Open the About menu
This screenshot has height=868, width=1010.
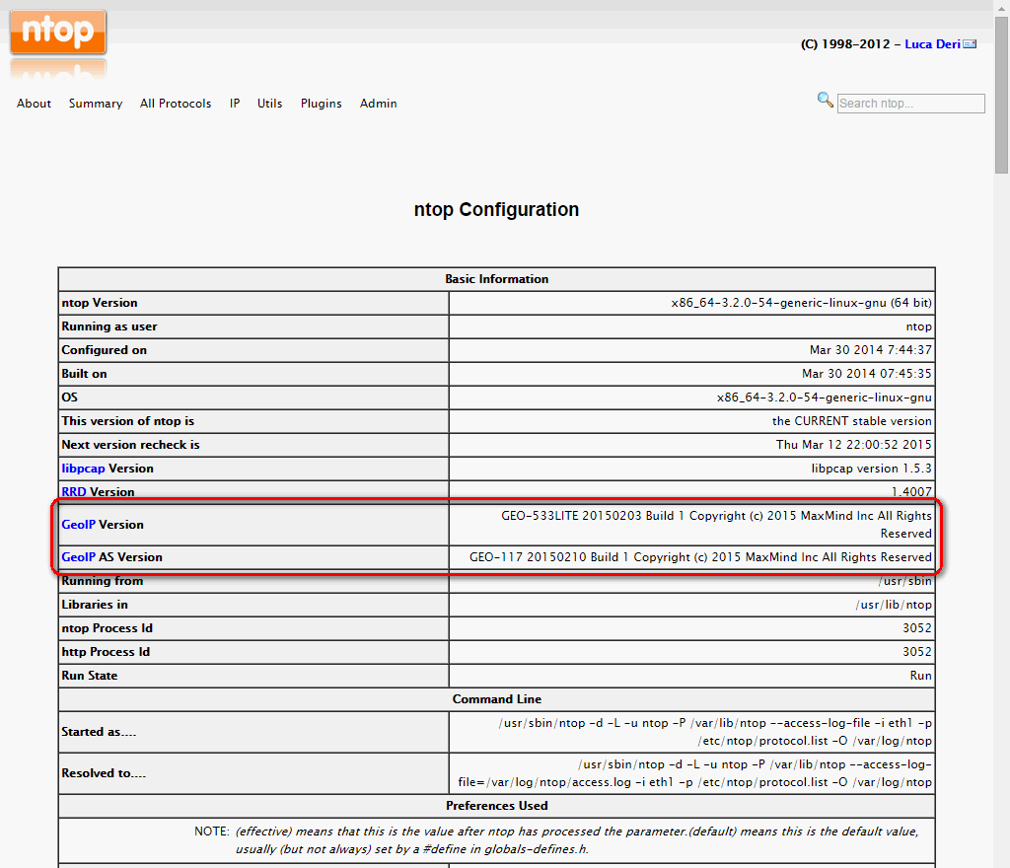click(x=34, y=103)
